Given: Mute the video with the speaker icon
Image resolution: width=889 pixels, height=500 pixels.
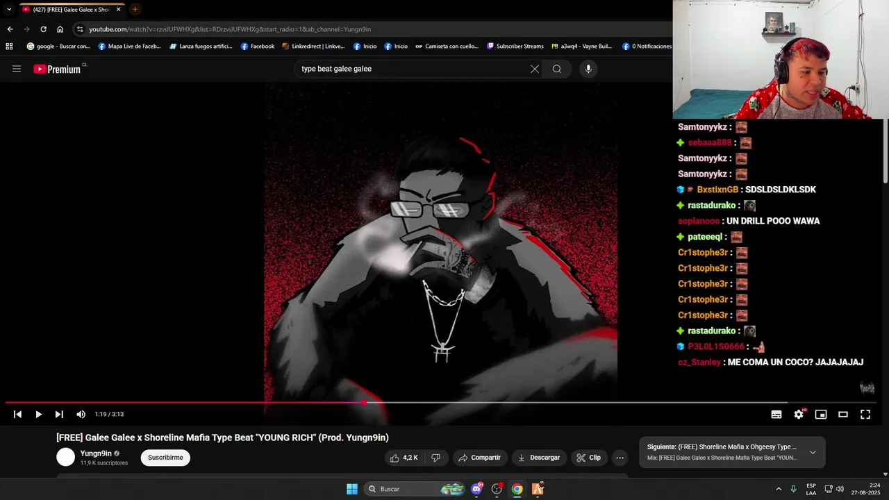Looking at the screenshot, I should pyautogui.click(x=81, y=415).
